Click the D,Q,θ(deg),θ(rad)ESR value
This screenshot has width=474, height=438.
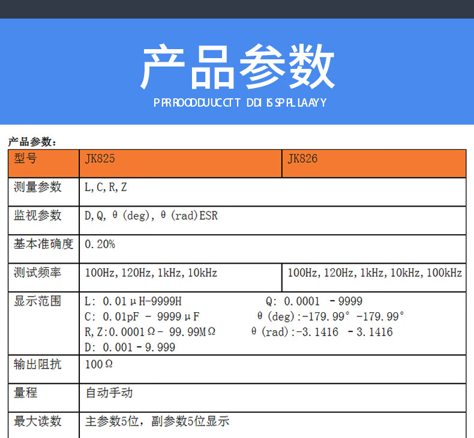point(151,216)
